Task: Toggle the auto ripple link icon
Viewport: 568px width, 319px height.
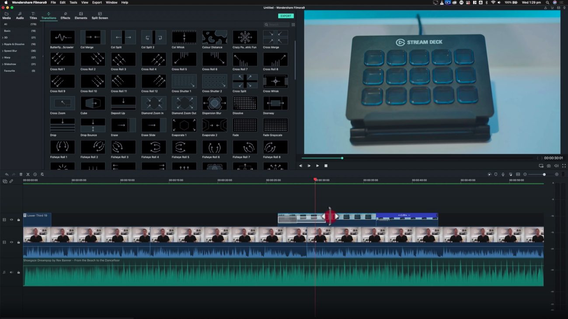Action: pyautogui.click(x=11, y=181)
